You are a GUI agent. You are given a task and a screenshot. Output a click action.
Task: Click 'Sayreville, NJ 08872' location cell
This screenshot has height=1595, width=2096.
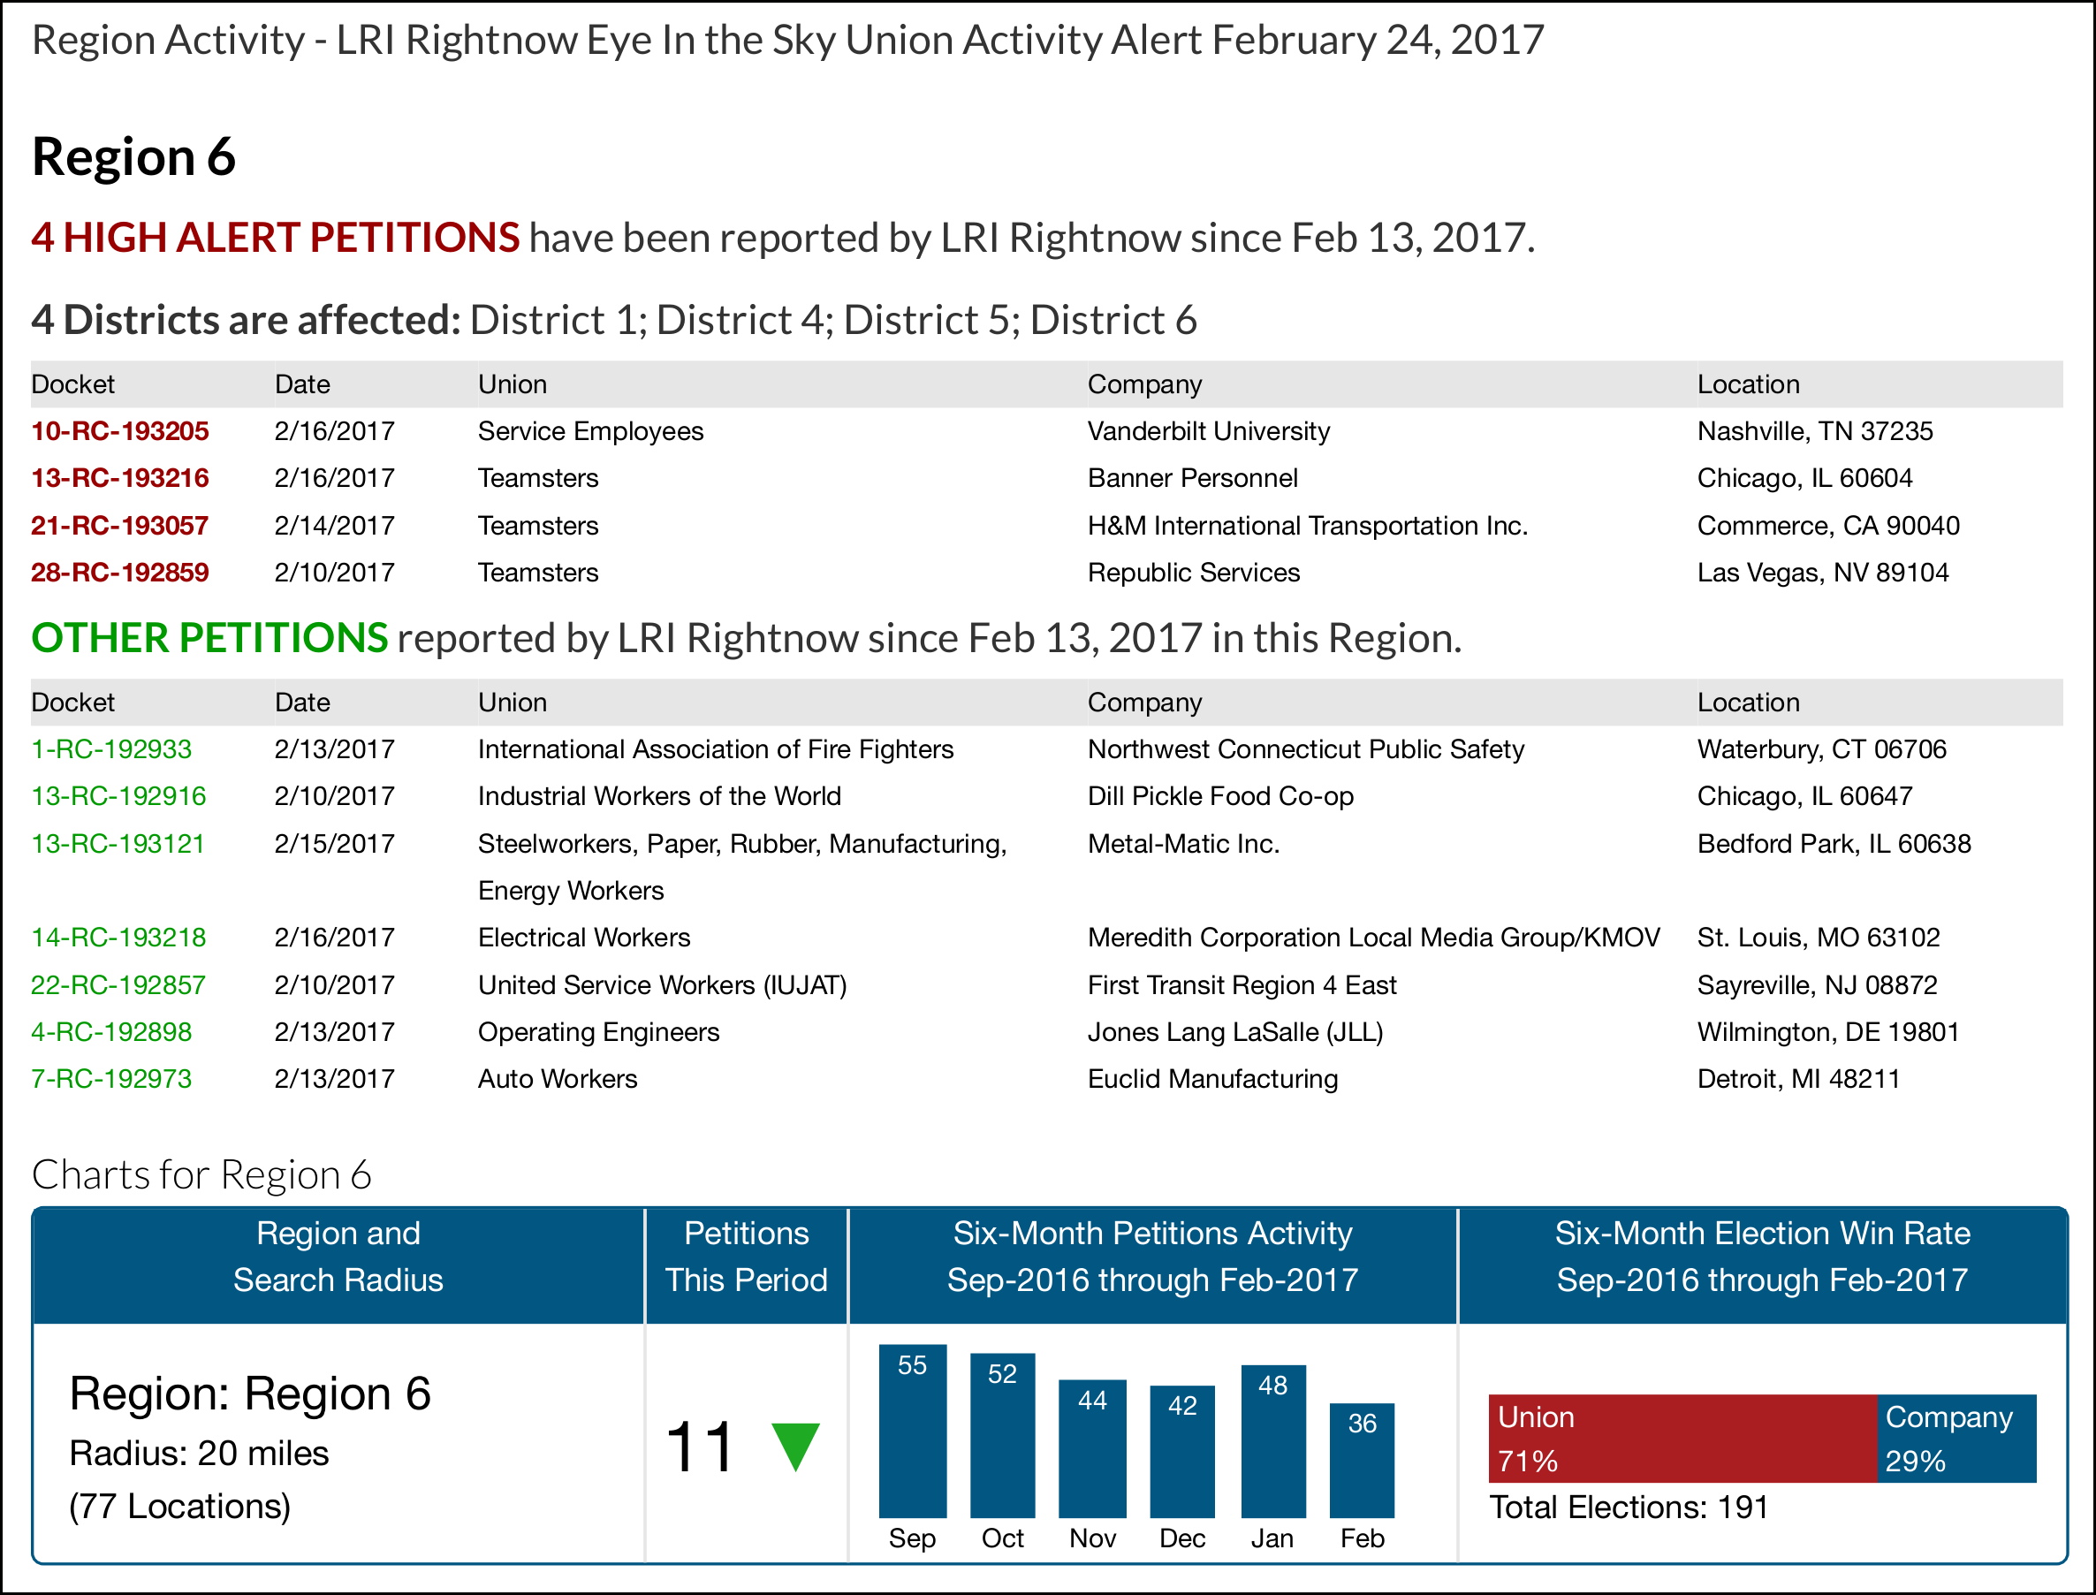point(1817,984)
